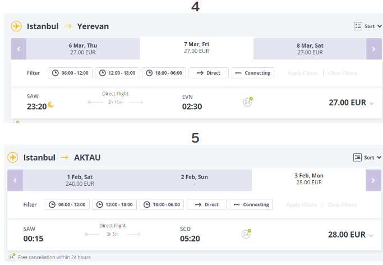Select the 8 Mar, Sat date tab
Viewport: 383px width, 265px height.
tap(310, 48)
